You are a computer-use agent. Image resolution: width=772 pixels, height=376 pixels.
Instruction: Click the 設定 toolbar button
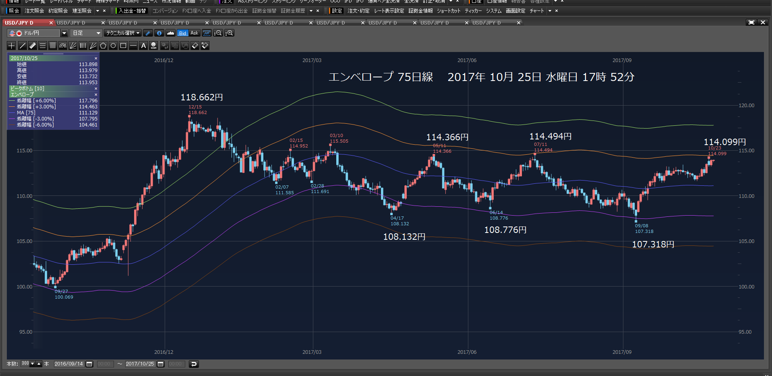337,11
